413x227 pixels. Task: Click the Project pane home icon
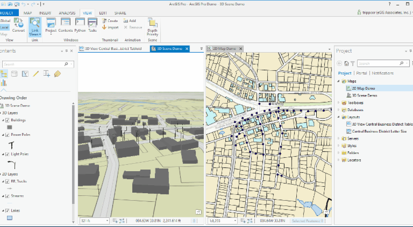(x=346, y=63)
